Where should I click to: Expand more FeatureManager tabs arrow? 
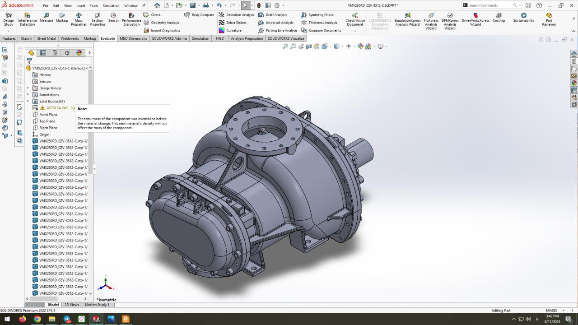tap(89, 53)
